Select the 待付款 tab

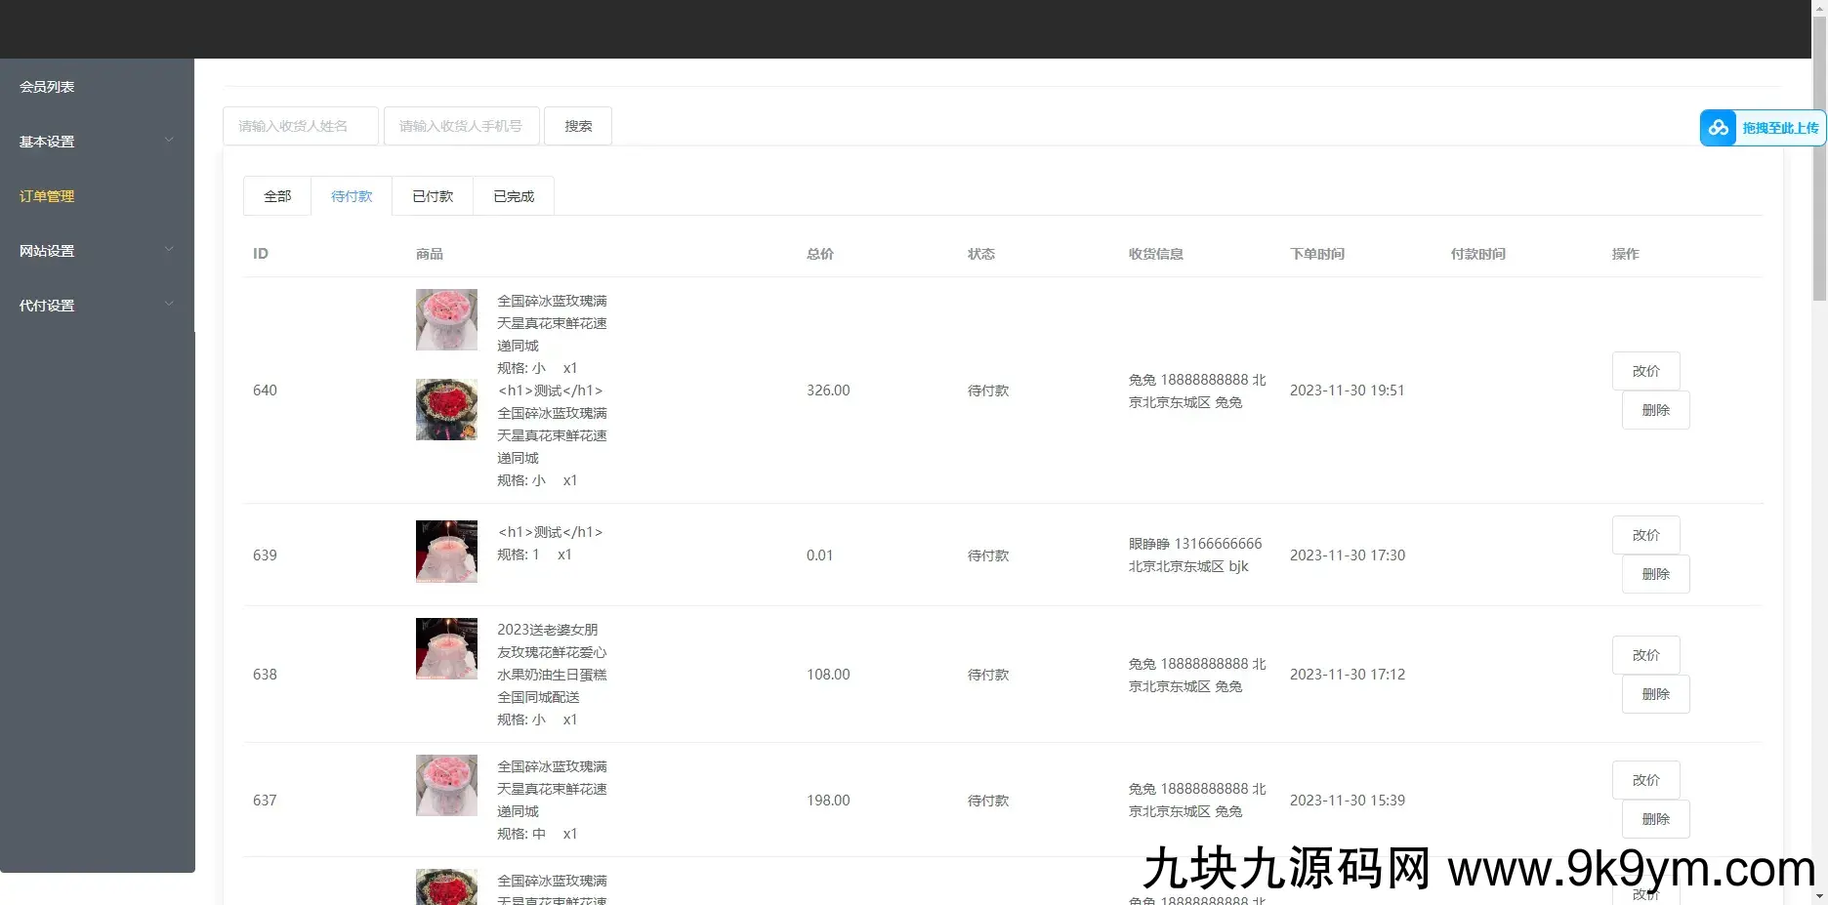coord(352,196)
